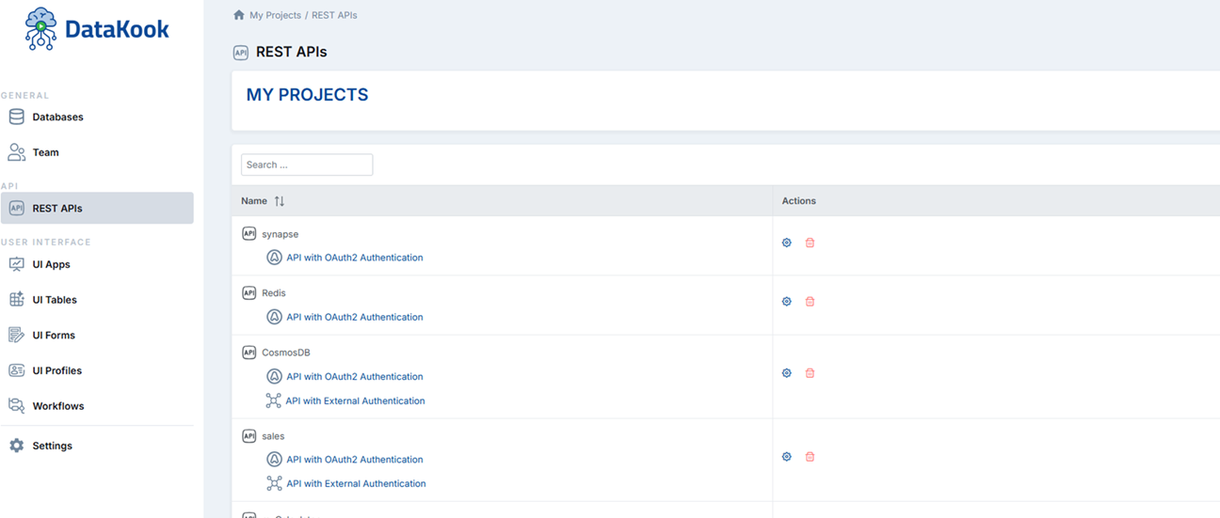
Task: Go to UI Apps section
Action: pos(51,265)
